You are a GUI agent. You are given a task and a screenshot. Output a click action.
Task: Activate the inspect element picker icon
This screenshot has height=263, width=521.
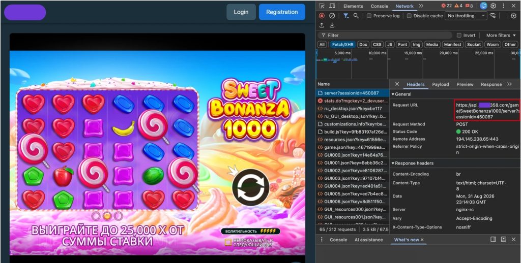pos(322,6)
